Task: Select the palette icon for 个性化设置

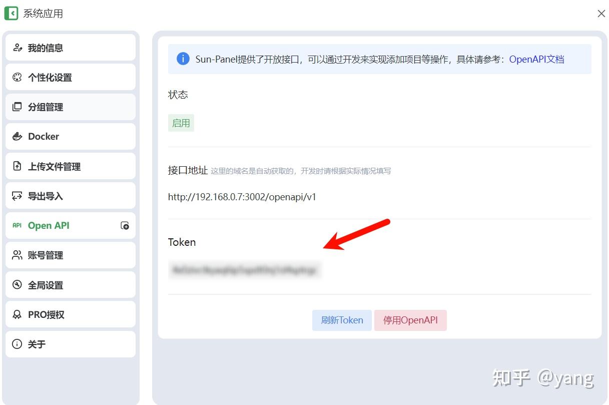Action: pyautogui.click(x=18, y=78)
